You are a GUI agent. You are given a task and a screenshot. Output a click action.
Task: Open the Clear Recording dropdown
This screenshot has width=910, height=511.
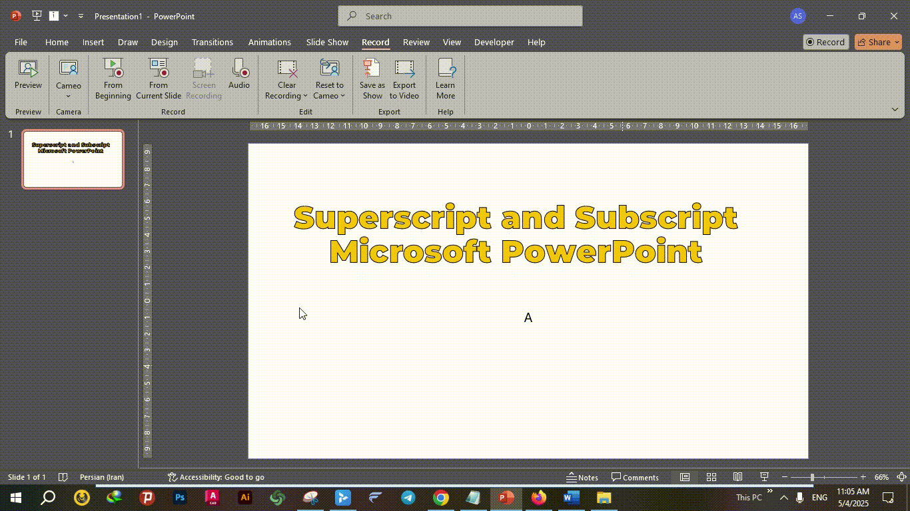point(286,96)
